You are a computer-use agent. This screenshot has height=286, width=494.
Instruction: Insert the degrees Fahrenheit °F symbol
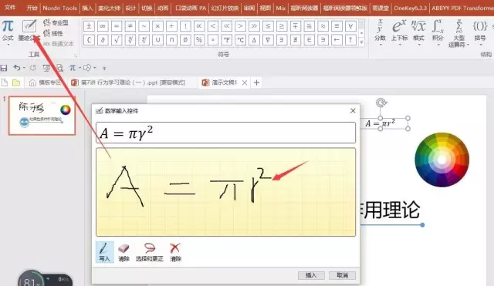tap(226, 40)
